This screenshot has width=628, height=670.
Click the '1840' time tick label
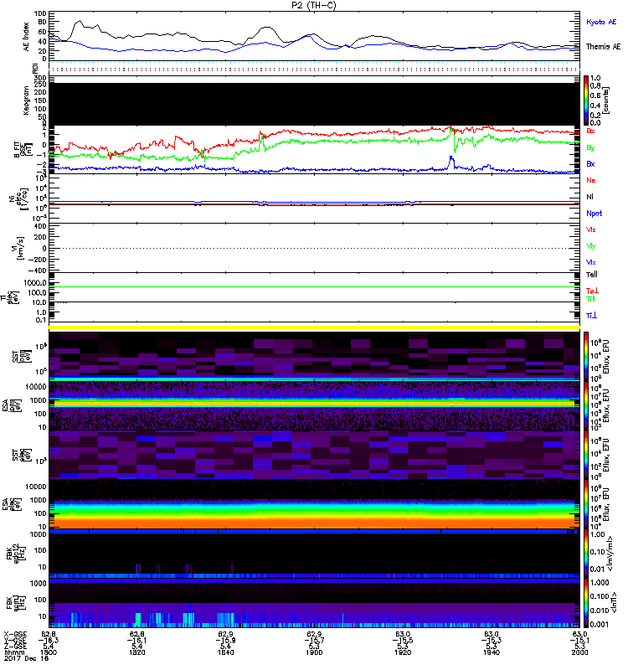click(225, 652)
